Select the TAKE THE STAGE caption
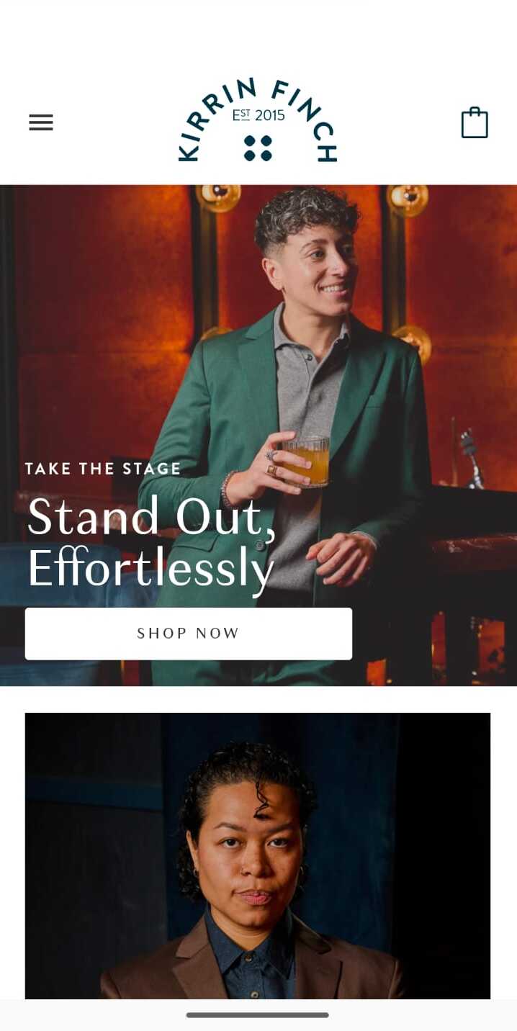Screen dimensions: 517x1031 (x=103, y=469)
